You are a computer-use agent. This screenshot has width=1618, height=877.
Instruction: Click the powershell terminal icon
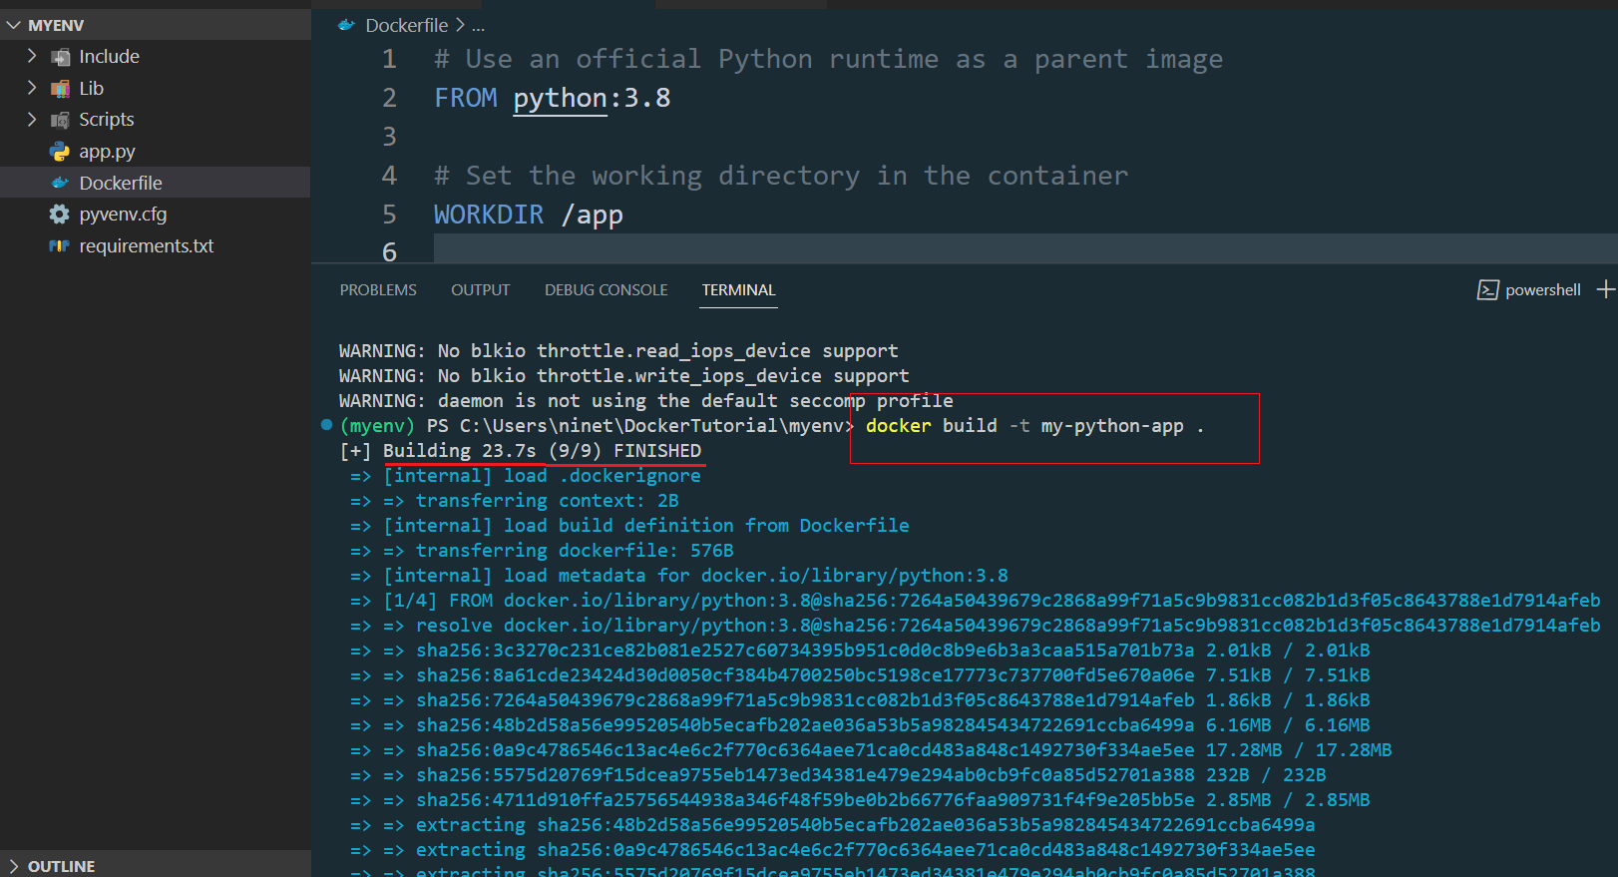(1487, 290)
